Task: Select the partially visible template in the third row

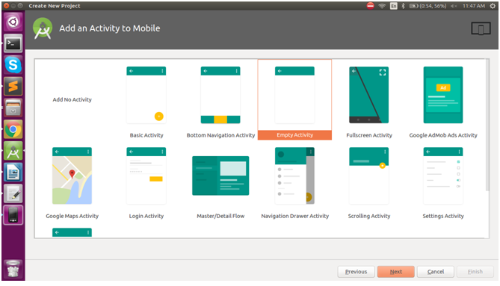Action: tap(72, 232)
